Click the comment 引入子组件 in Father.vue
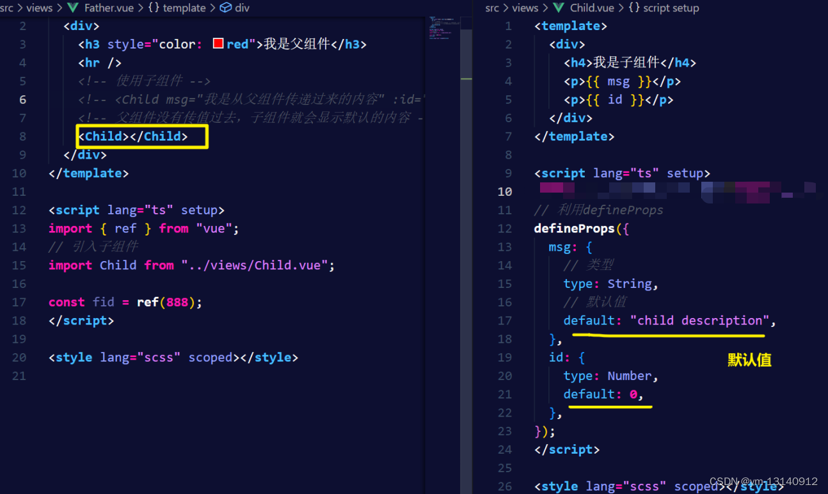The height and width of the screenshot is (494, 828). tap(93, 247)
